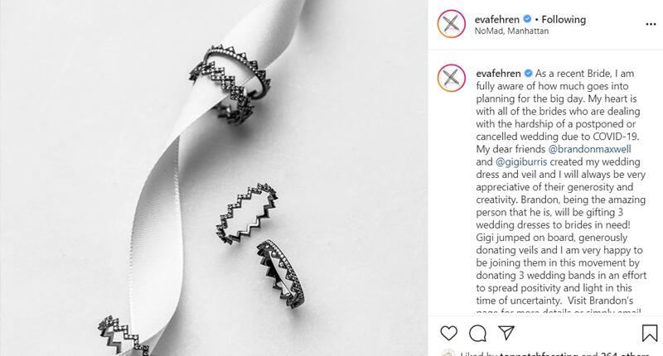This screenshot has width=663, height=356.
Task: Click the verified badge in the caption
Action: pos(528,73)
